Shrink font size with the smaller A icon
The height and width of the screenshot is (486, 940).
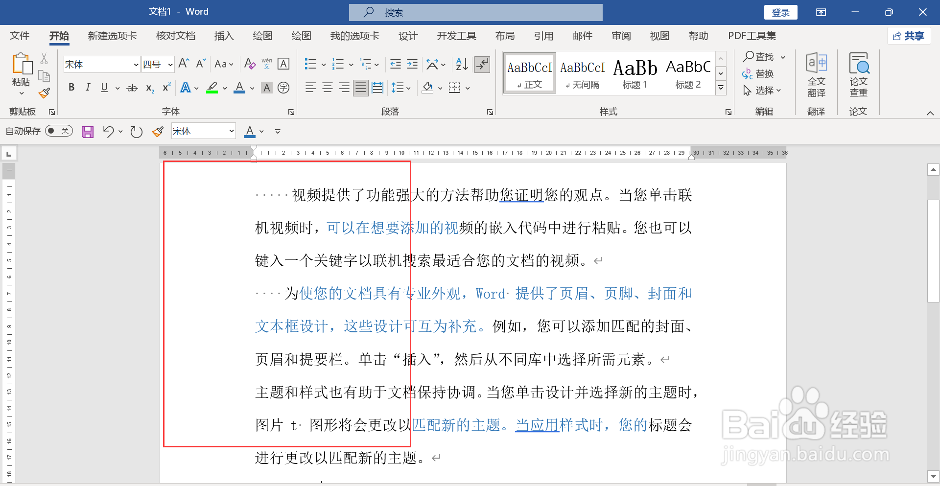point(201,64)
